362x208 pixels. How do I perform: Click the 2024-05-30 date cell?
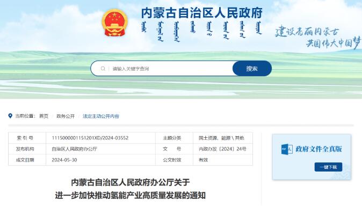tap(64, 160)
